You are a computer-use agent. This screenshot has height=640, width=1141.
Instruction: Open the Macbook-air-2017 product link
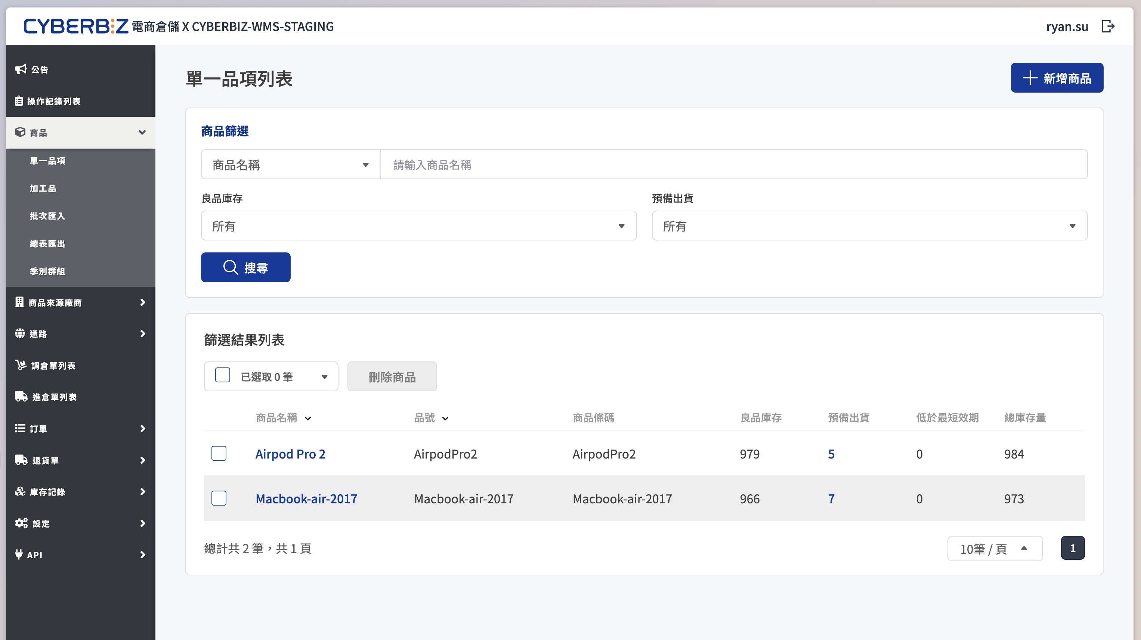(x=306, y=499)
